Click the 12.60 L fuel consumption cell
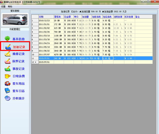Viewport: 159px width, 134px height. click(x=119, y=28)
